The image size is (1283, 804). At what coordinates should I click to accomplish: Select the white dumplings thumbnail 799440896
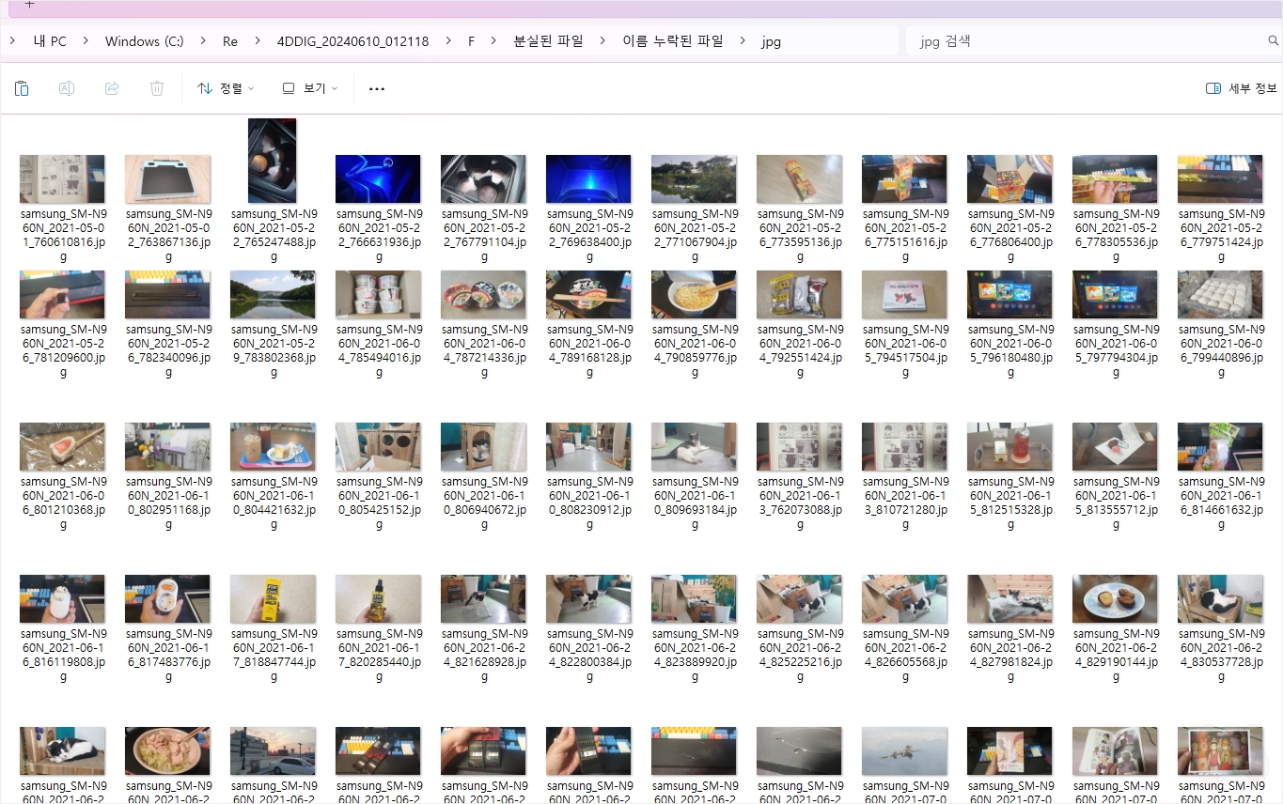pyautogui.click(x=1220, y=295)
